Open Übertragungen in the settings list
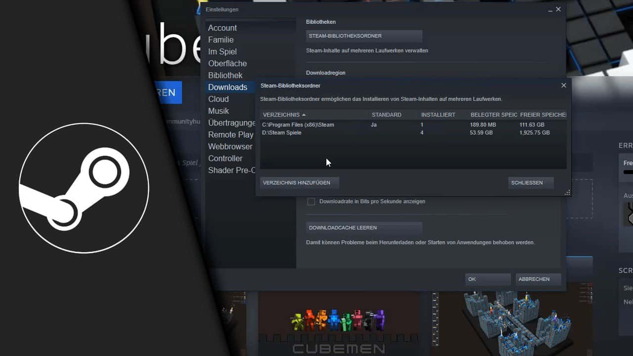 click(x=232, y=123)
